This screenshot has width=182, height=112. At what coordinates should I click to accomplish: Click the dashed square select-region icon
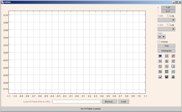click(167, 66)
